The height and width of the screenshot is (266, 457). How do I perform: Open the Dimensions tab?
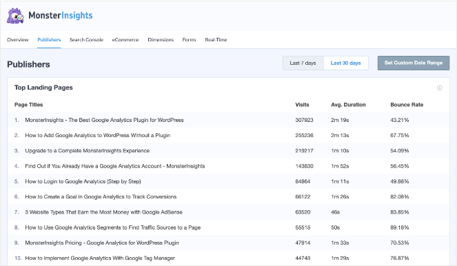click(x=161, y=40)
